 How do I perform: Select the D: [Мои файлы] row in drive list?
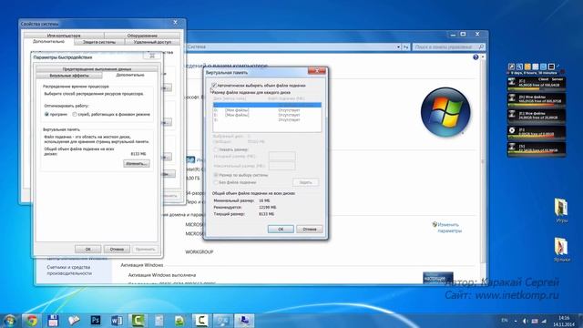point(267,110)
